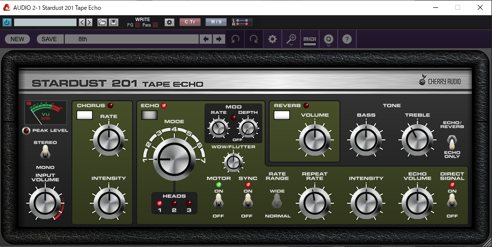Viewport: 492px width, 247px height.
Task: Select previous preset with left arrow
Action: click(206, 39)
